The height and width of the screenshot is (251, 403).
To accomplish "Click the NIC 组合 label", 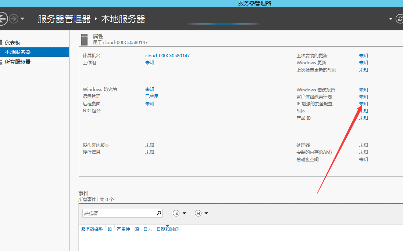I will [x=92, y=111].
